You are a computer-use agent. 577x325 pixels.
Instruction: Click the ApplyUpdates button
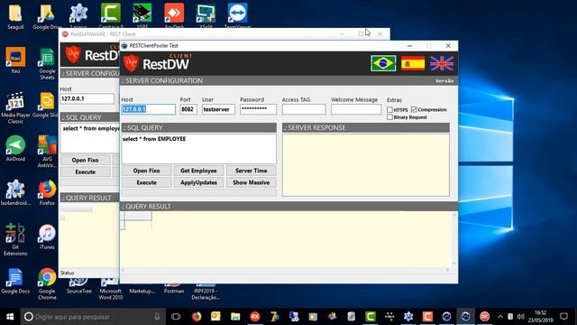coord(198,182)
